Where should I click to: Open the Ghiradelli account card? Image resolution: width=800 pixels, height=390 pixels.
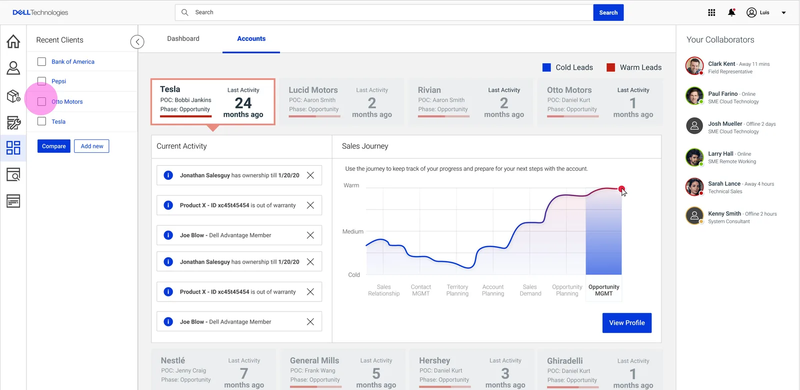(600, 370)
